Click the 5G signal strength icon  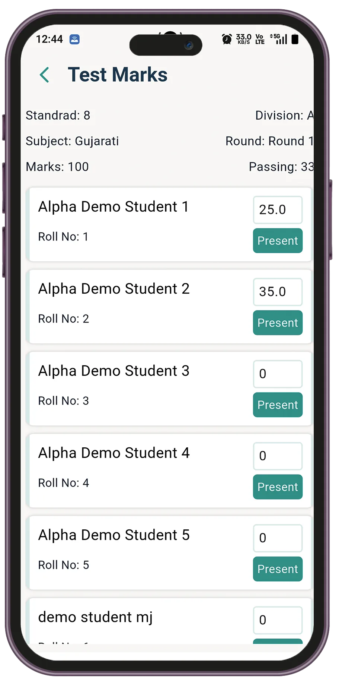[x=279, y=39]
